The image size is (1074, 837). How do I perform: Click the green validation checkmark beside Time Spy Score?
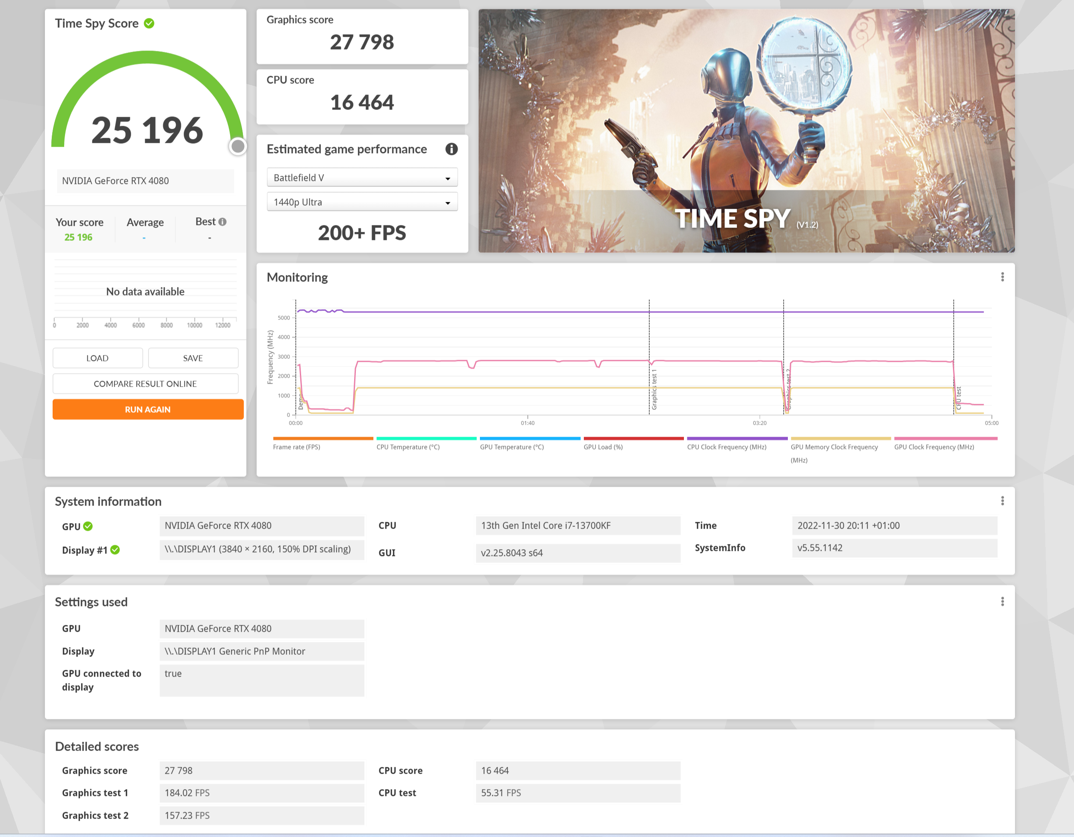click(149, 23)
